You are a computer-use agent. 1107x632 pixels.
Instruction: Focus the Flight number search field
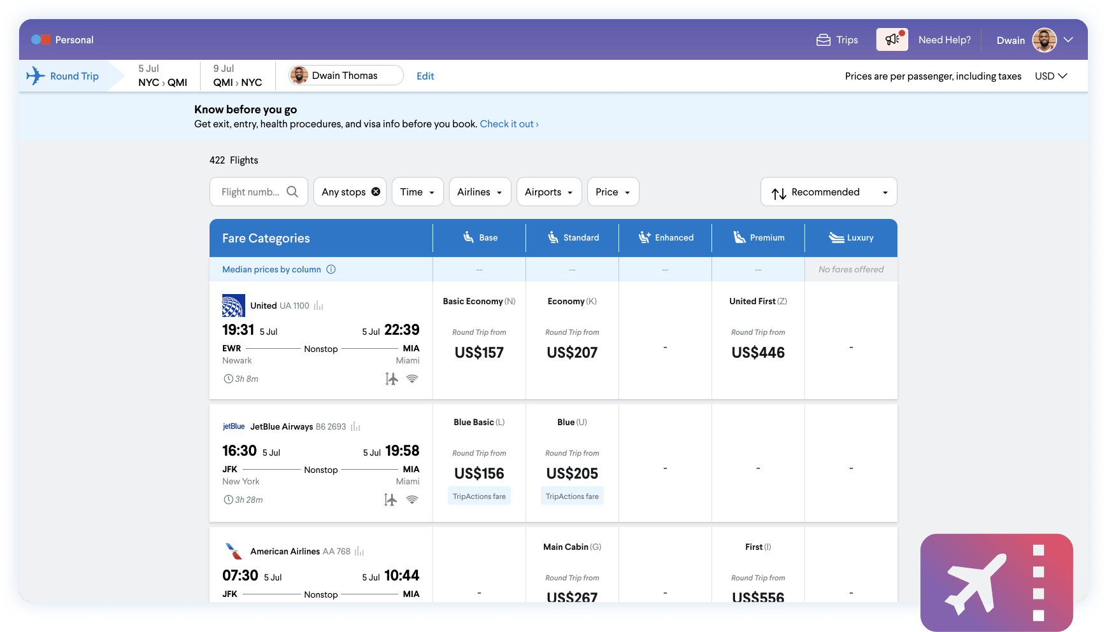click(259, 192)
